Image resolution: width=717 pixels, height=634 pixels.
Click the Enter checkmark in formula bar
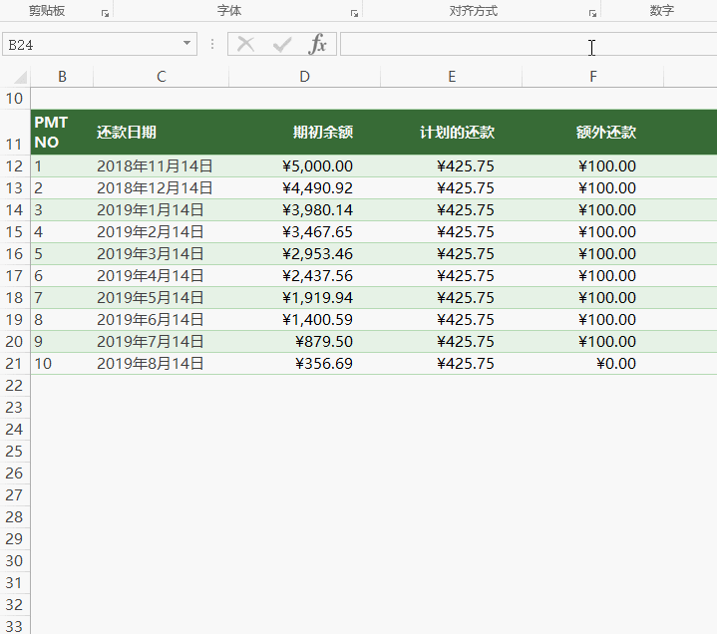[x=281, y=44]
